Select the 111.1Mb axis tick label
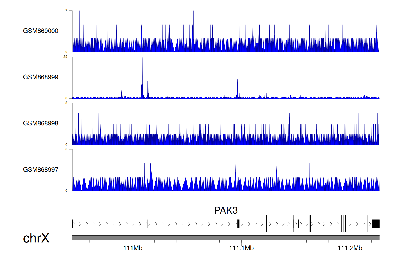Viewport: 400px width, 261px height. pos(241,248)
